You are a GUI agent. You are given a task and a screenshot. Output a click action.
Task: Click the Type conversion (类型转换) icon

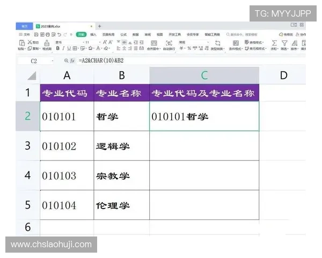pyautogui.click(x=218, y=43)
